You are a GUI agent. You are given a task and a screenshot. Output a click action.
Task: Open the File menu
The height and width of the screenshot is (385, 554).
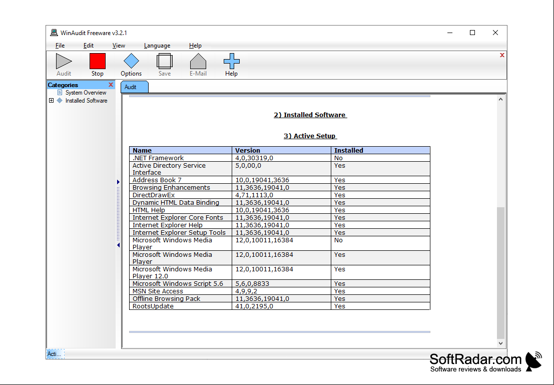[x=60, y=46]
